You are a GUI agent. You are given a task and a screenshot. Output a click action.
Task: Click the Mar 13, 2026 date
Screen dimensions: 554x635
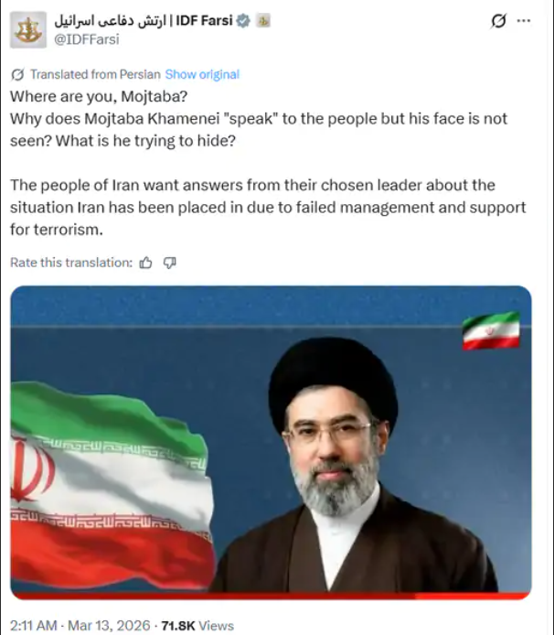(x=109, y=626)
